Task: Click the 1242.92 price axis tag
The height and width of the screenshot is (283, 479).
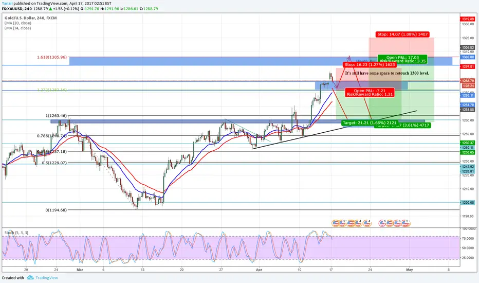Action: tap(468, 167)
